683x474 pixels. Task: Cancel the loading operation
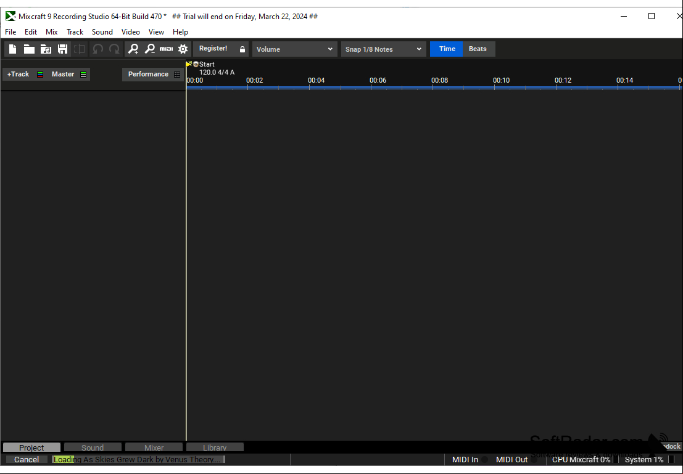[27, 460]
